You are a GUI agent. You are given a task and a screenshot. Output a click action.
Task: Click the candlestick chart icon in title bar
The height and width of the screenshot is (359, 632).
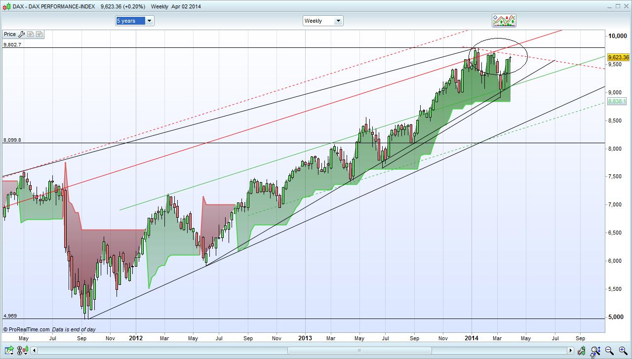pyautogui.click(x=7, y=6)
